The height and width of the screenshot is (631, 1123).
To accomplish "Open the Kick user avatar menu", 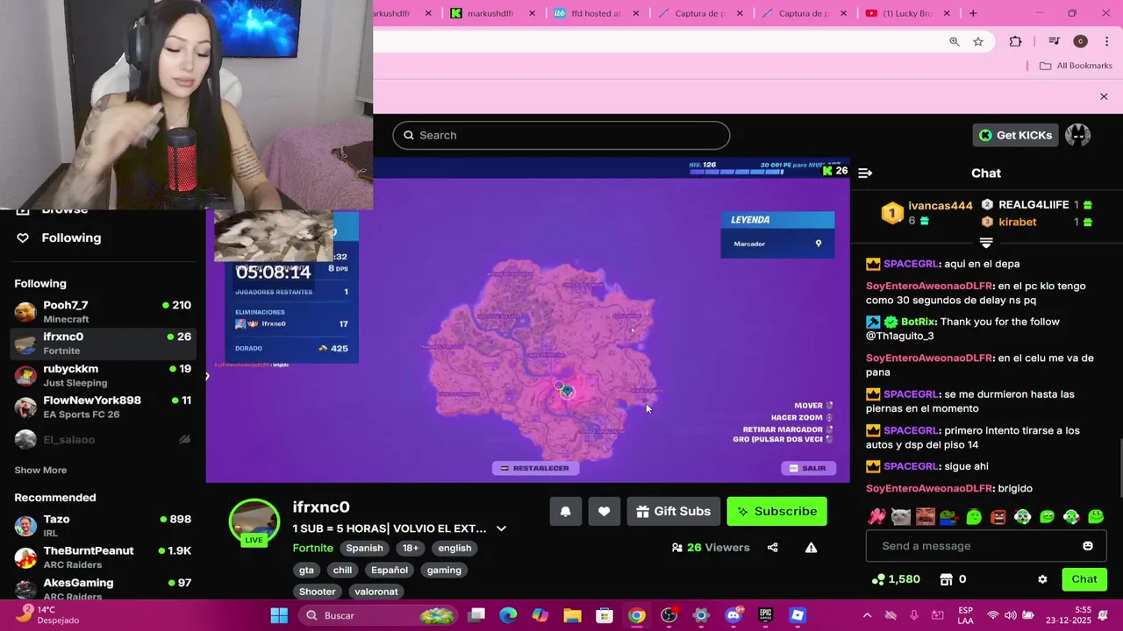I will pos(1077,135).
